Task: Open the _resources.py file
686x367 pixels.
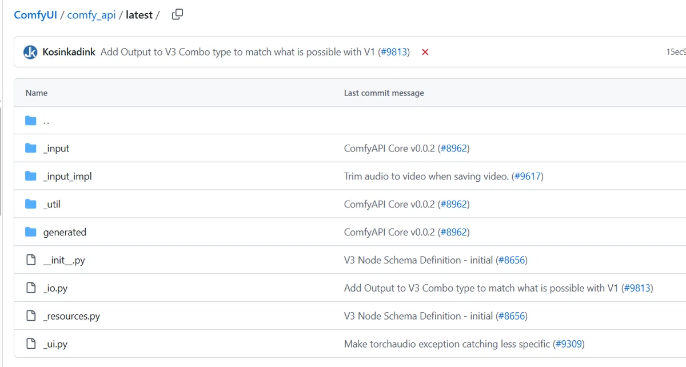Action: (x=71, y=316)
